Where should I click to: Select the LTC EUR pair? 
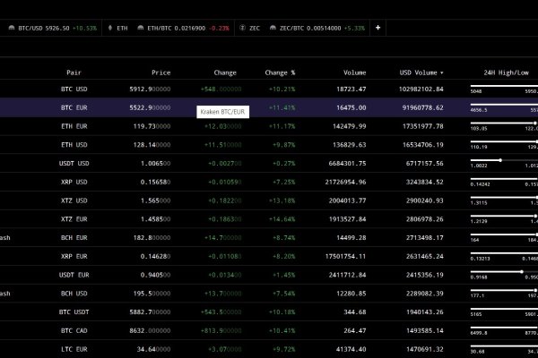click(x=74, y=347)
